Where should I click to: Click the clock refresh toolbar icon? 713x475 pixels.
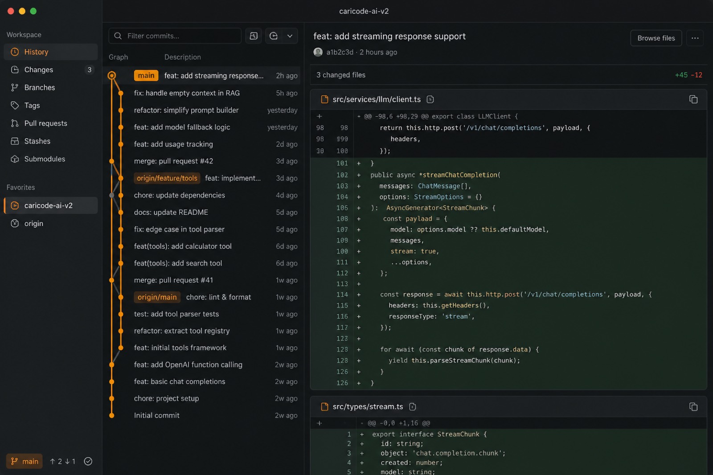274,36
